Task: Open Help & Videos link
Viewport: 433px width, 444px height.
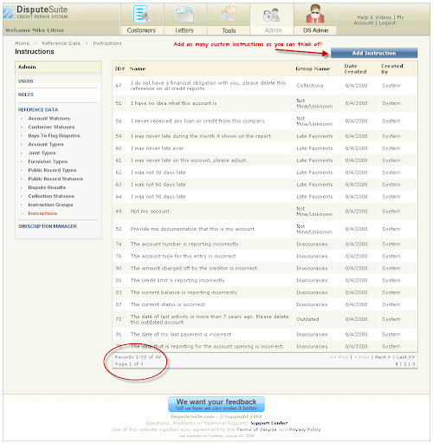Action: click(374, 17)
